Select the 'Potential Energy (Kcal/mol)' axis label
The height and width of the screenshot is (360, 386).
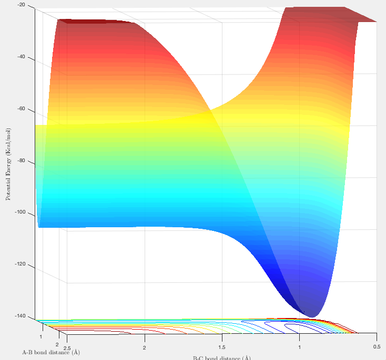click(x=8, y=164)
